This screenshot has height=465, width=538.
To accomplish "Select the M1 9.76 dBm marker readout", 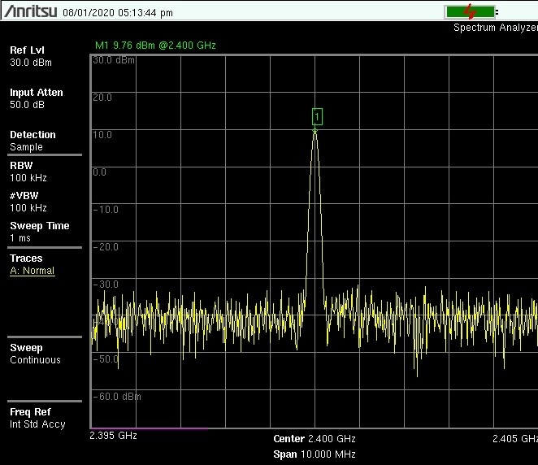I will pyautogui.click(x=154, y=46).
